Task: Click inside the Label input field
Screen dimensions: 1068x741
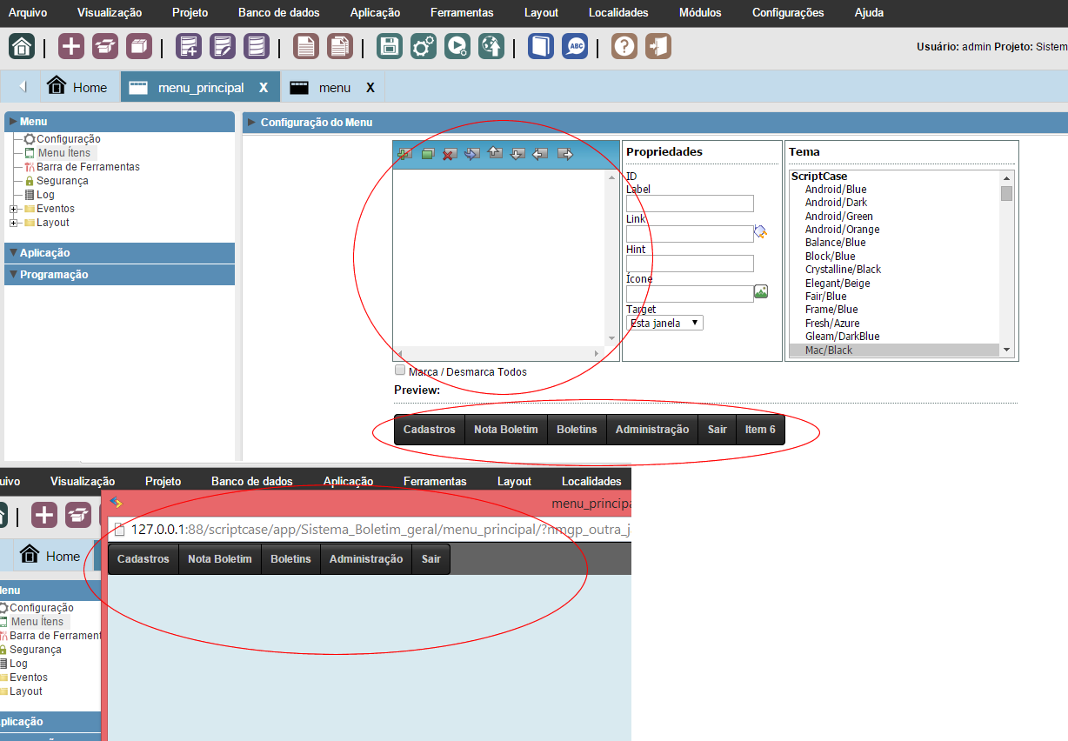Action: [x=689, y=204]
